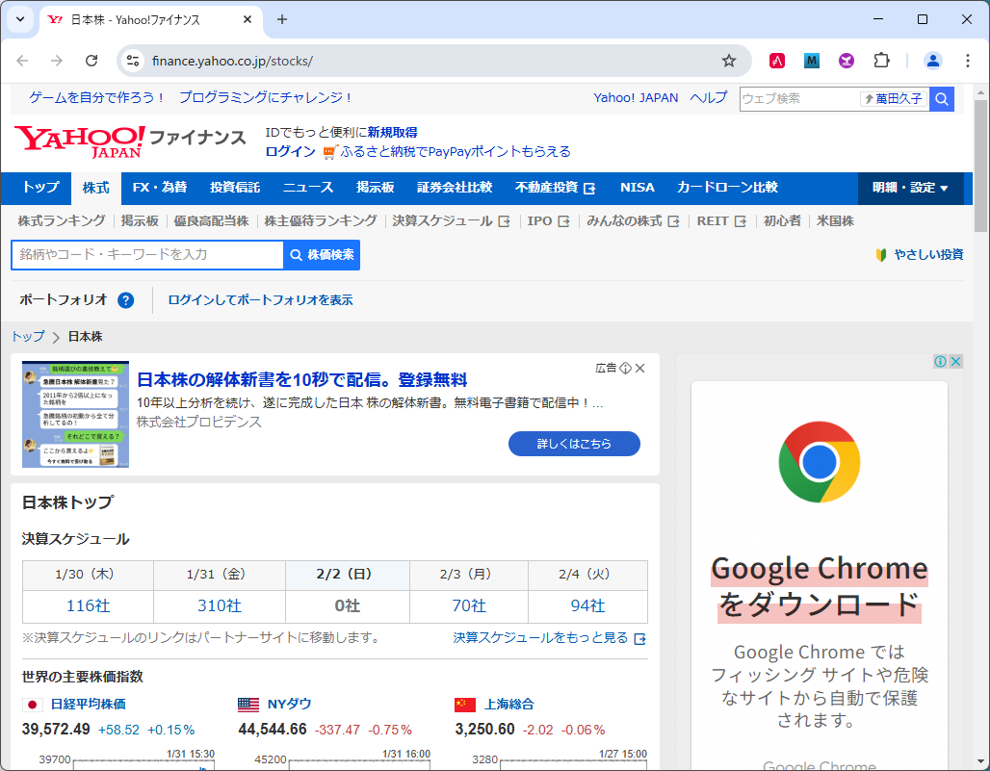Click the トップ breadcrumb link
The width and height of the screenshot is (990, 771).
pyautogui.click(x=29, y=336)
